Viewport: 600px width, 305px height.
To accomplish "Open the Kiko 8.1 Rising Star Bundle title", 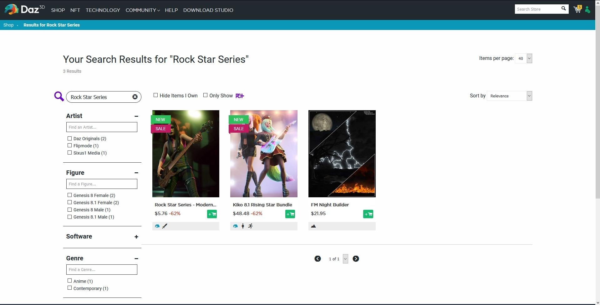I will pos(262,205).
